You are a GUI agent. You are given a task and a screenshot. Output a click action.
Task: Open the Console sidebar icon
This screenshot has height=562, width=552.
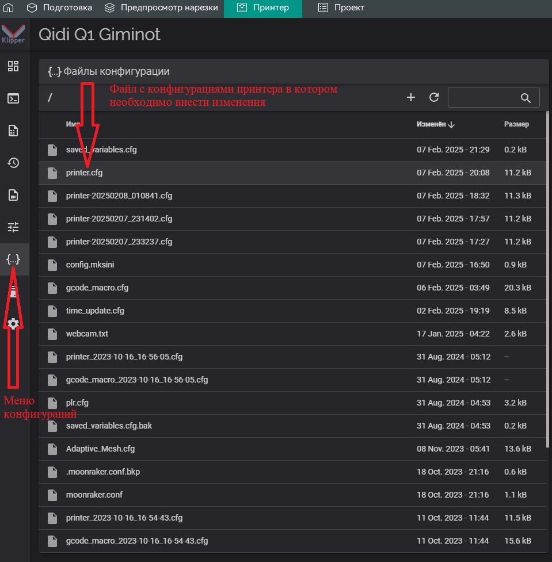[x=13, y=98]
